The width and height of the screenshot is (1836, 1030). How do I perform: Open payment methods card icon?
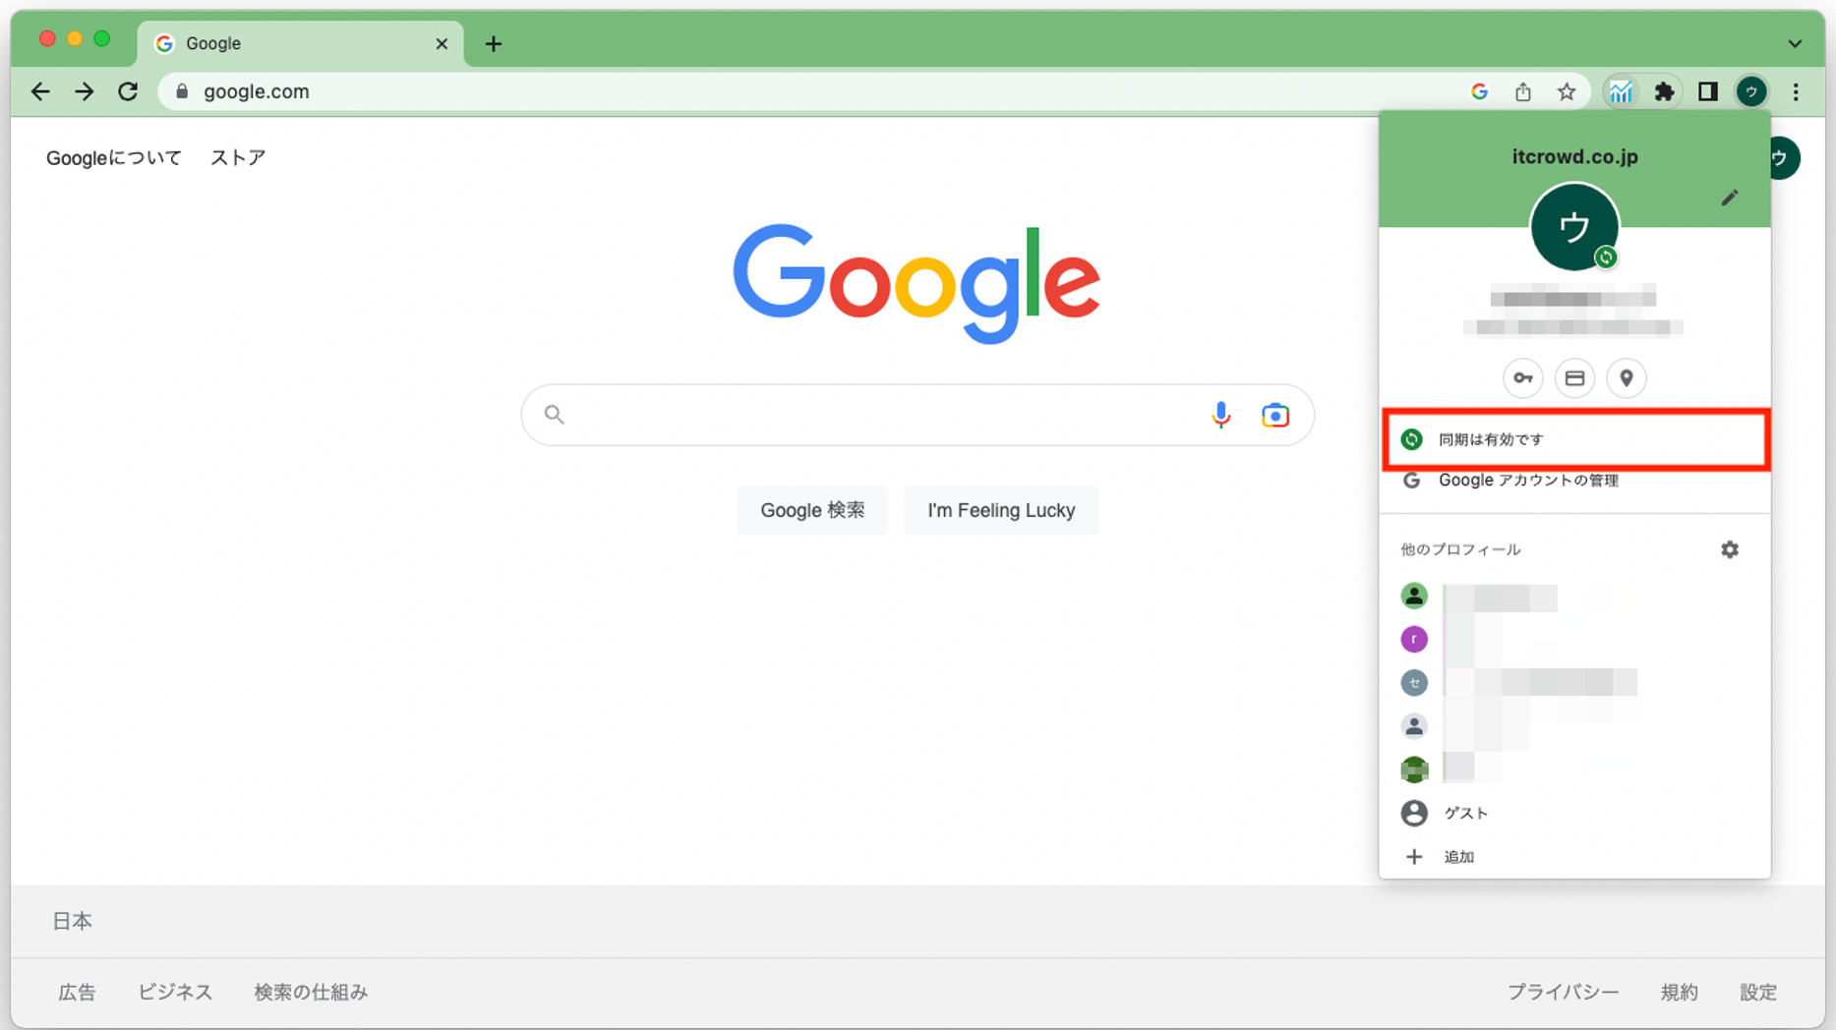(1574, 378)
